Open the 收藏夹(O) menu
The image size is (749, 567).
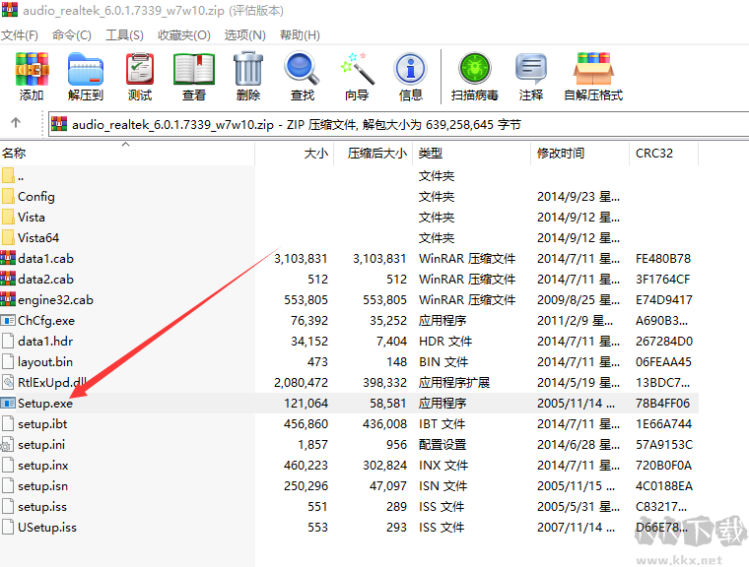tap(184, 34)
